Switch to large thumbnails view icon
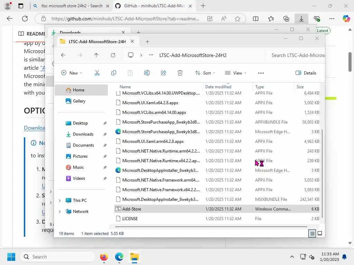 pyautogui.click(x=320, y=234)
